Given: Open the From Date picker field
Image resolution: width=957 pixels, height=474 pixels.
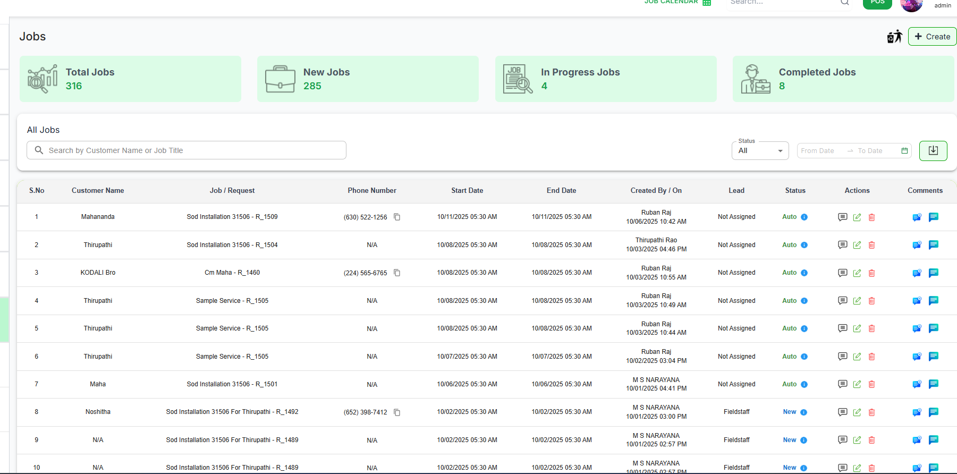Looking at the screenshot, I should pos(818,151).
